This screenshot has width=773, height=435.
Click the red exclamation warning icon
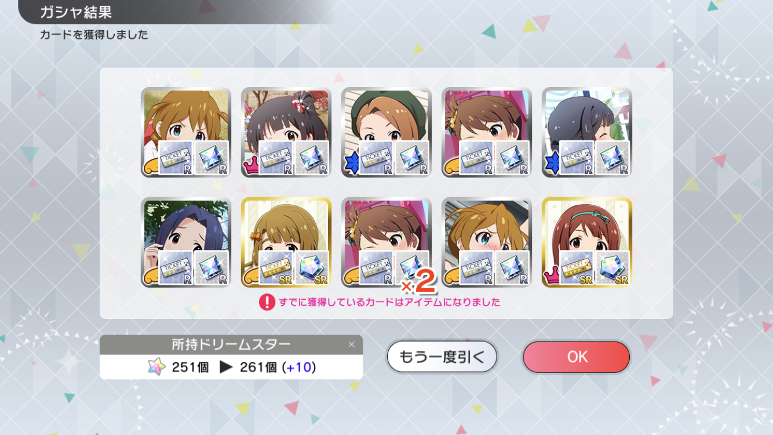(x=267, y=302)
